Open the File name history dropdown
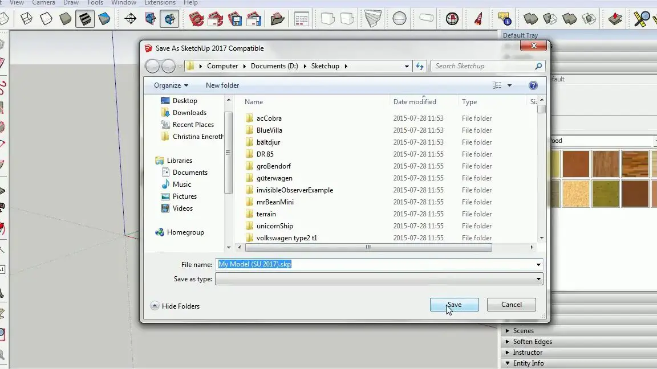 click(x=538, y=264)
